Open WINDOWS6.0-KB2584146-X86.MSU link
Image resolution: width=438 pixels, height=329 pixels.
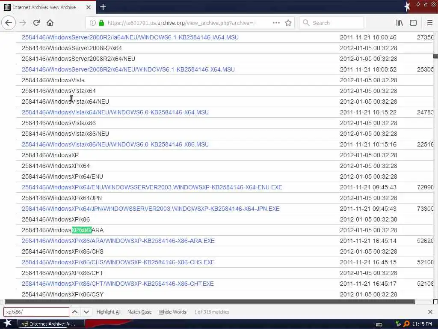115,144
